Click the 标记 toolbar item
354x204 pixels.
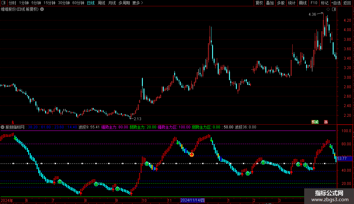tap(325, 3)
